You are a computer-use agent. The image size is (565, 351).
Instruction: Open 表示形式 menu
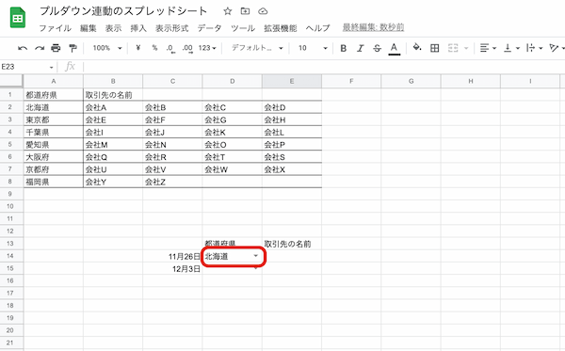click(x=172, y=28)
